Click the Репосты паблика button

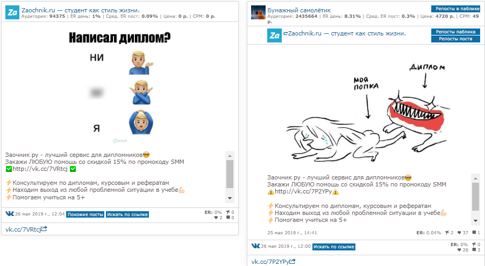click(455, 32)
